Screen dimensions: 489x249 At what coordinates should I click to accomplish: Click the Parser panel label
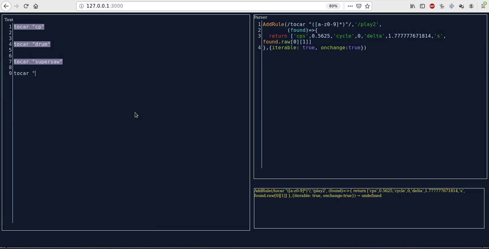click(x=260, y=17)
